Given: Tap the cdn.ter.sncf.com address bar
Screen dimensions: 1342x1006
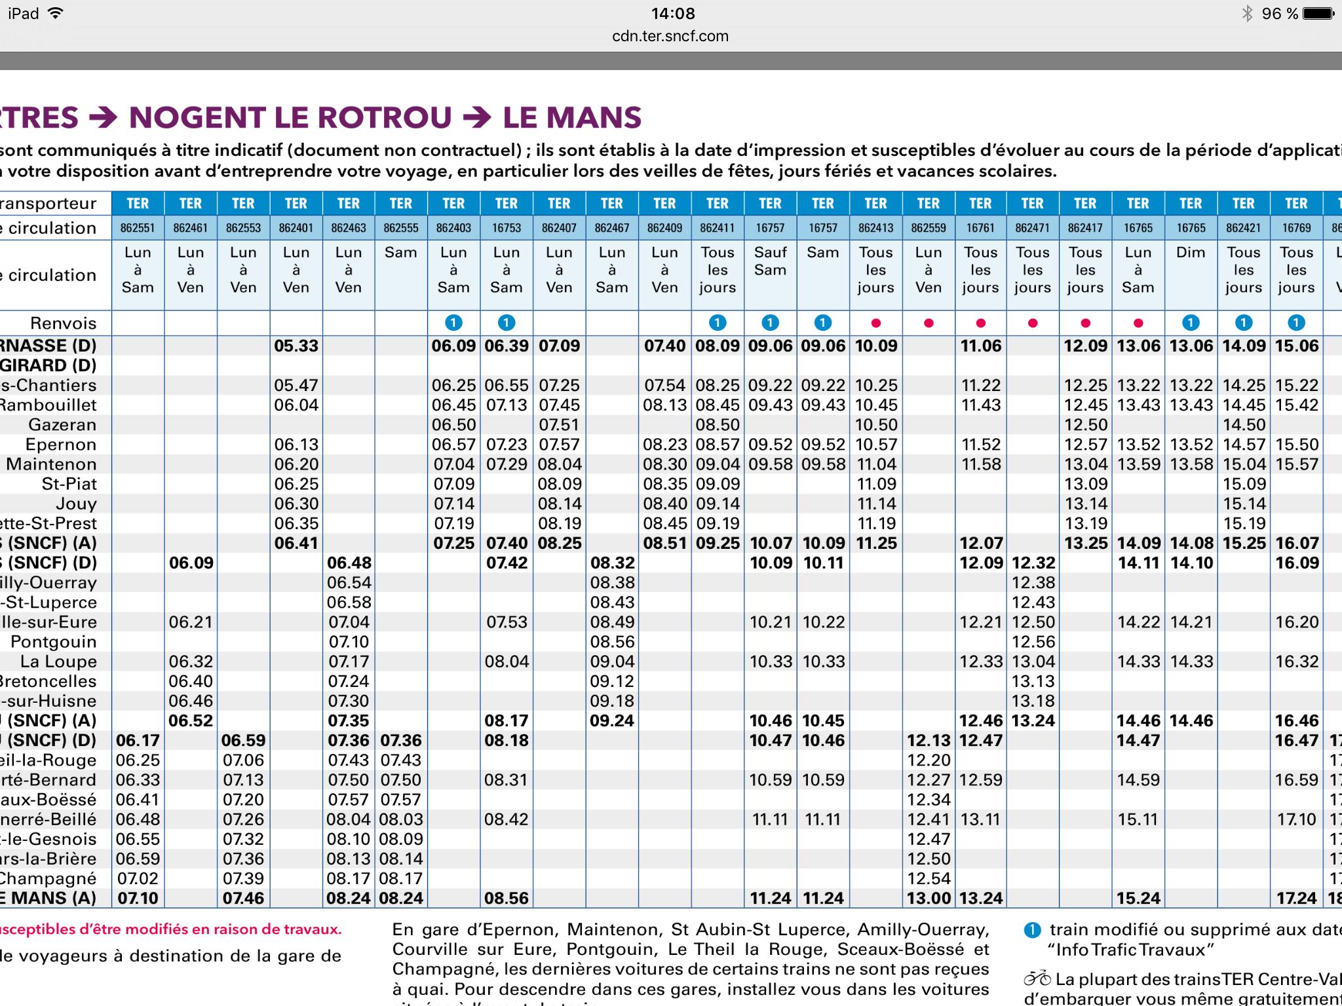Looking at the screenshot, I should coord(670,36).
